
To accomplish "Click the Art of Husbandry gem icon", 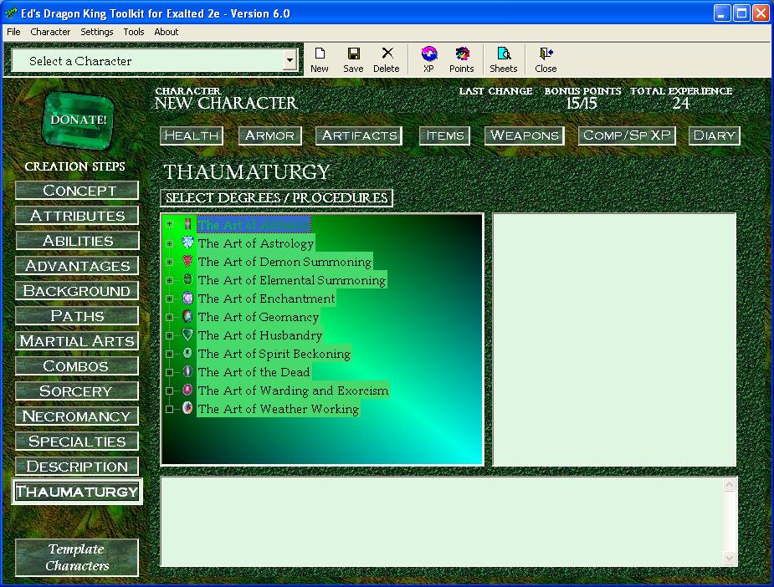I will coord(187,335).
